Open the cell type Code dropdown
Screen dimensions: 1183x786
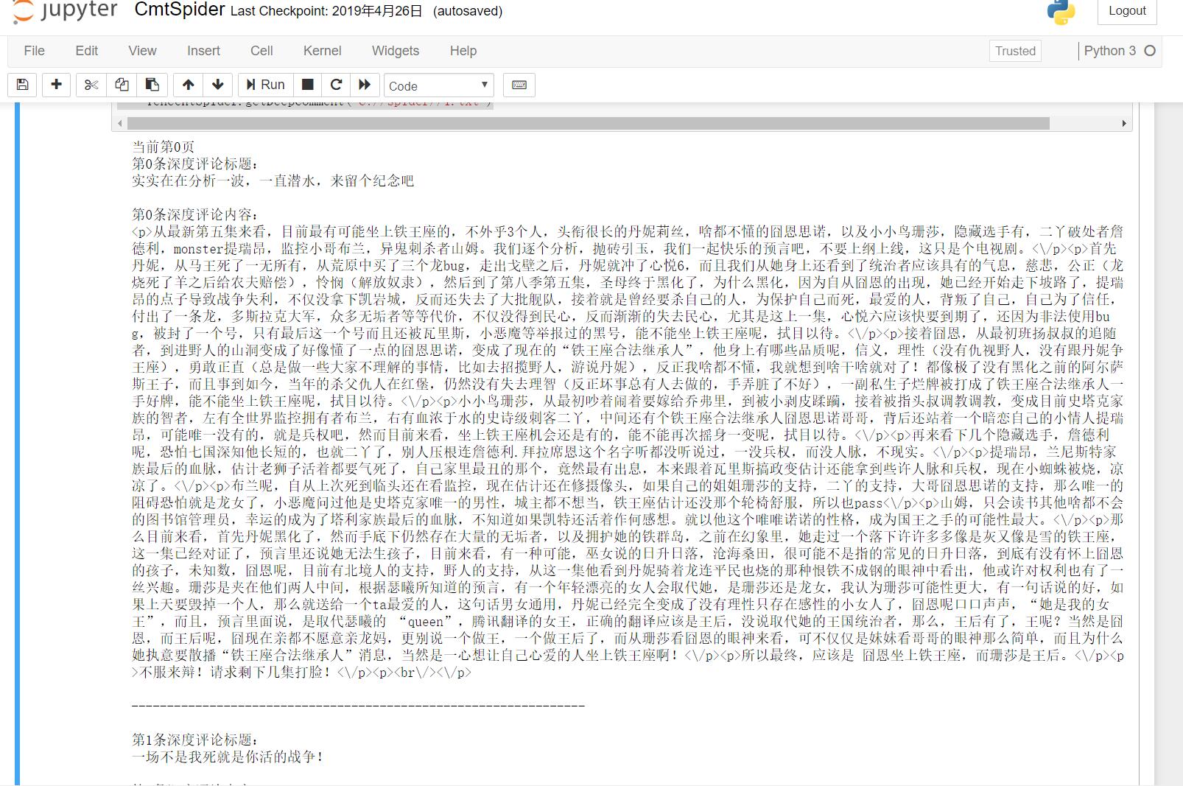[x=439, y=85]
